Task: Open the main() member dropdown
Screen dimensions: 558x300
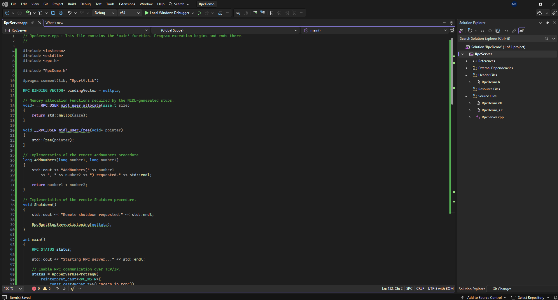Action: 375,30
